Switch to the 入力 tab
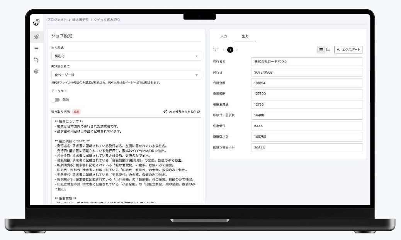 223,36
